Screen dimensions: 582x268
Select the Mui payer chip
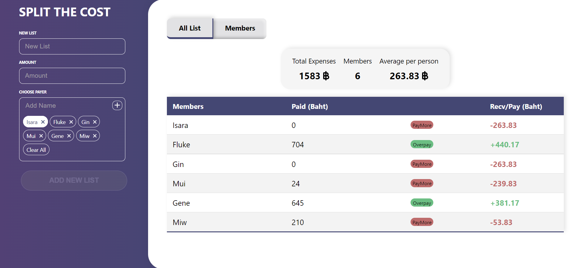click(x=31, y=136)
